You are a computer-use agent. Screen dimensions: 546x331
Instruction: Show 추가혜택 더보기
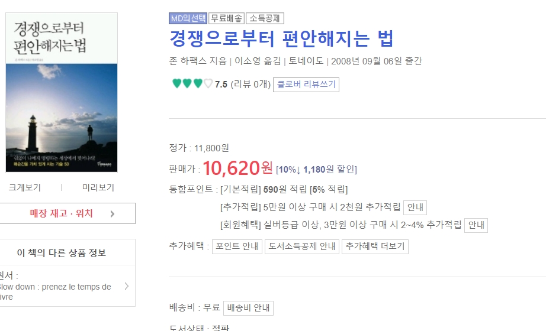coord(375,246)
